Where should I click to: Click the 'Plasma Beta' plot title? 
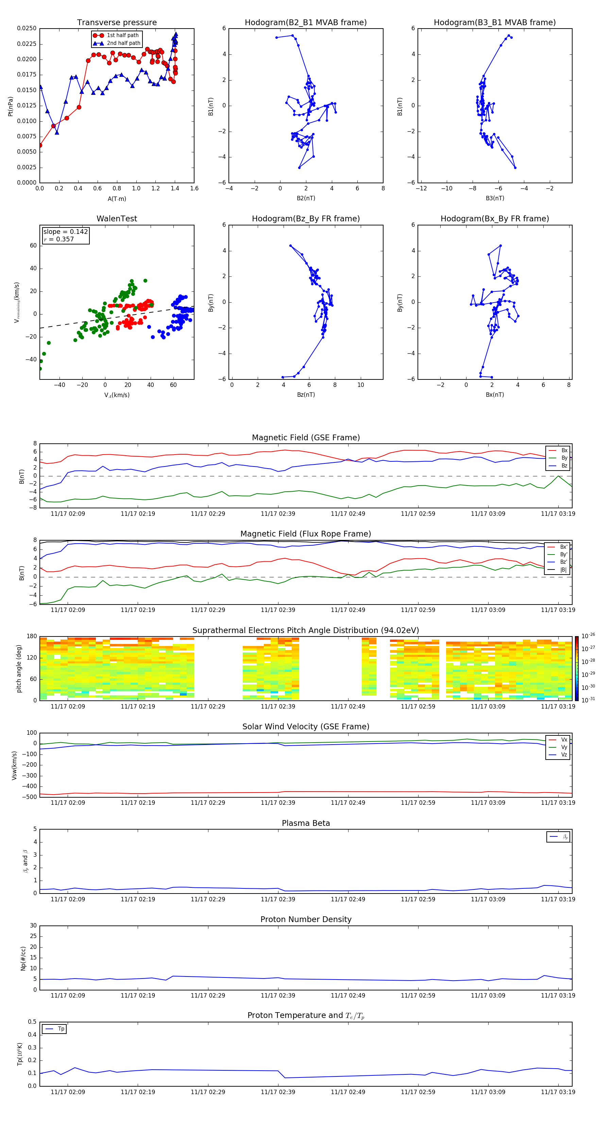[x=306, y=823]
